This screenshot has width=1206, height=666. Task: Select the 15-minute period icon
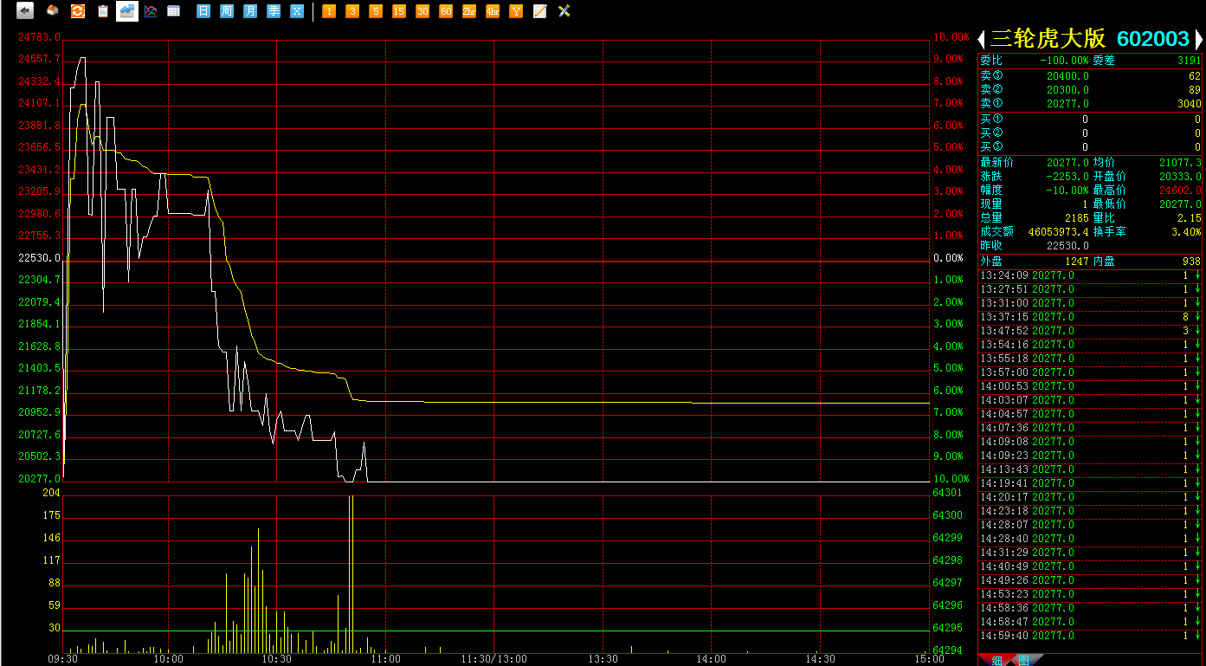click(399, 11)
